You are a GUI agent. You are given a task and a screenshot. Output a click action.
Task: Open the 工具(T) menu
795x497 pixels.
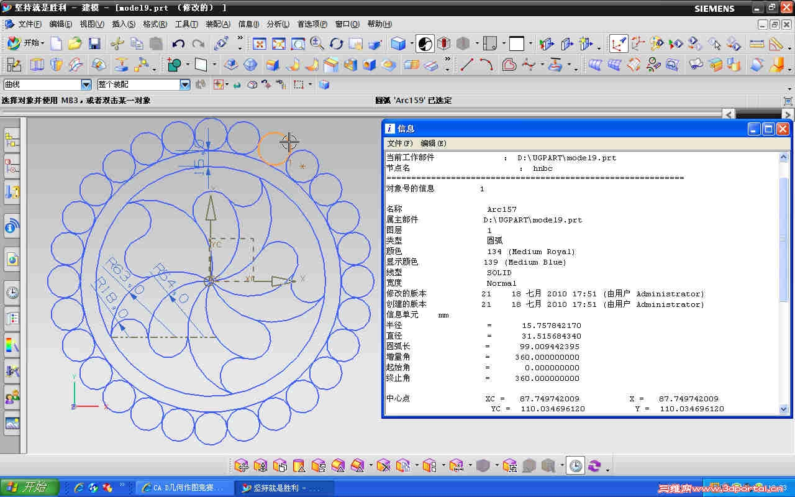186,24
